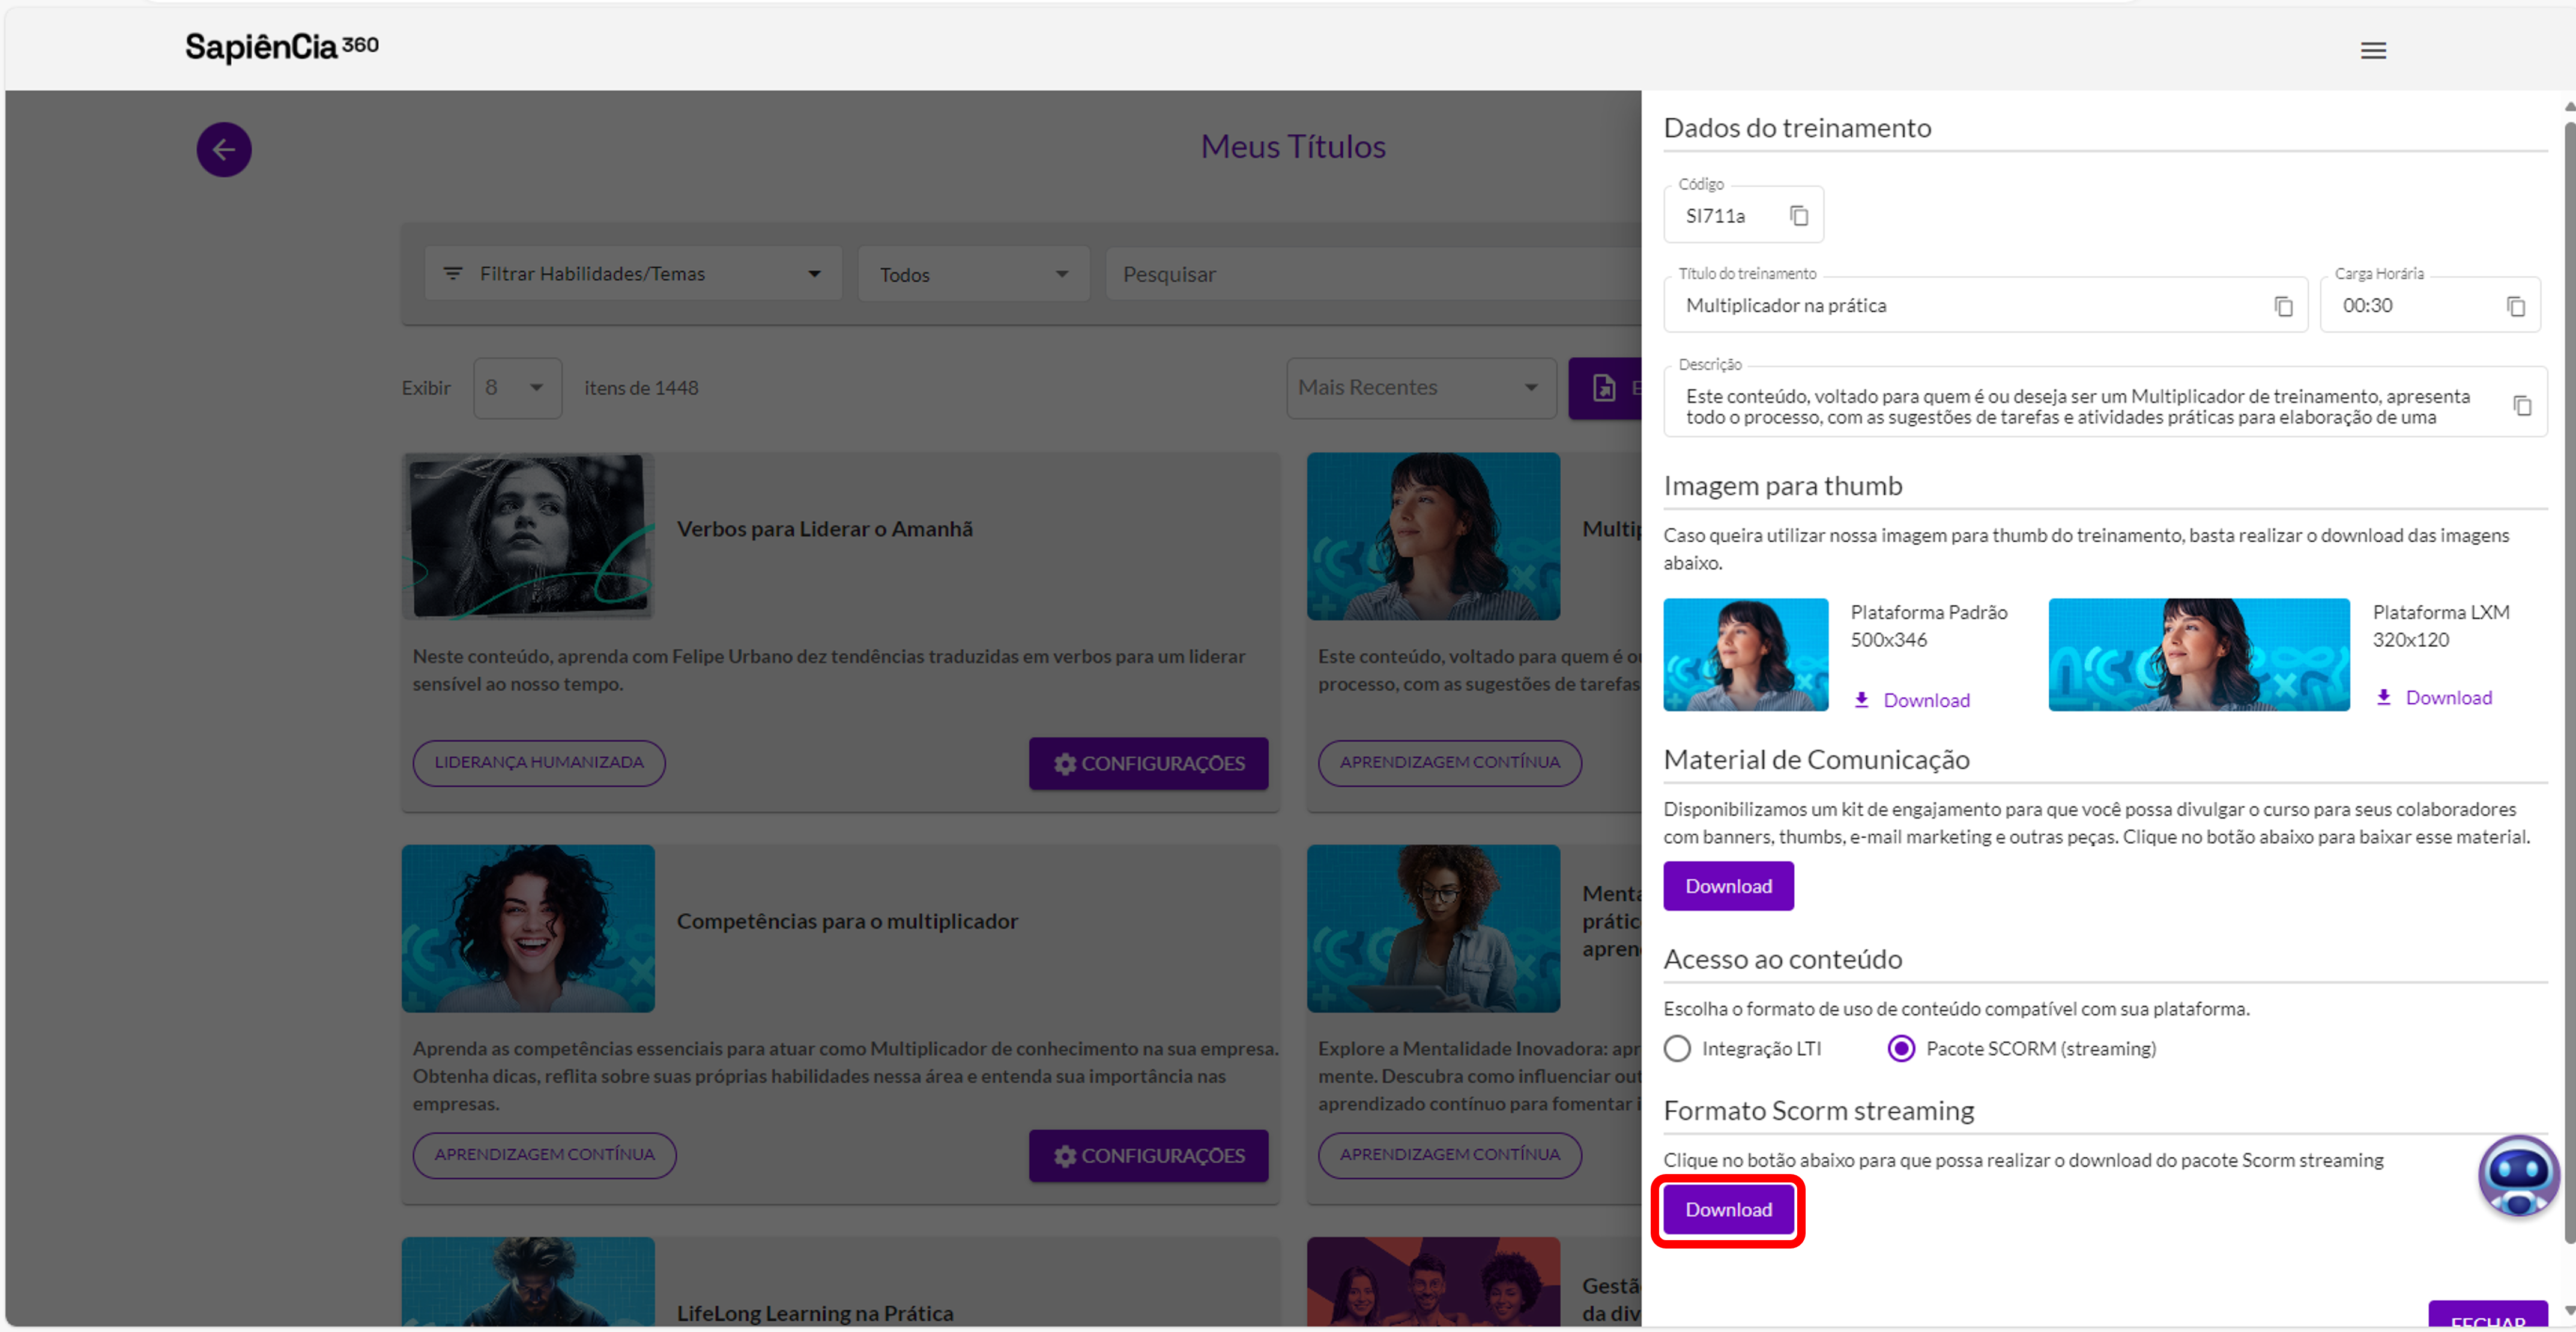This screenshot has width=2576, height=1332.
Task: Click the Pesquisar search field
Action: tap(1373, 274)
